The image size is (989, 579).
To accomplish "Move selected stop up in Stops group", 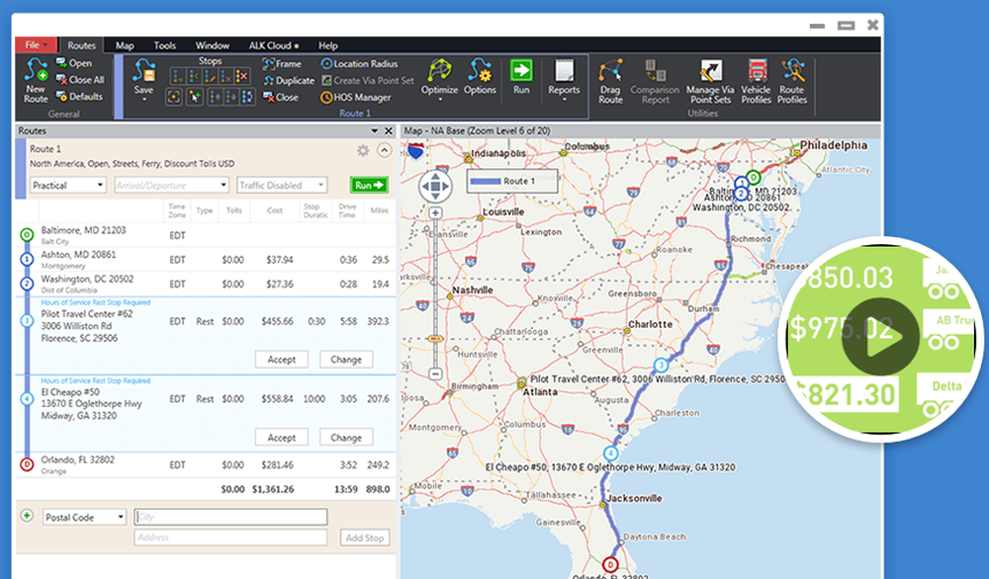I will tap(215, 97).
